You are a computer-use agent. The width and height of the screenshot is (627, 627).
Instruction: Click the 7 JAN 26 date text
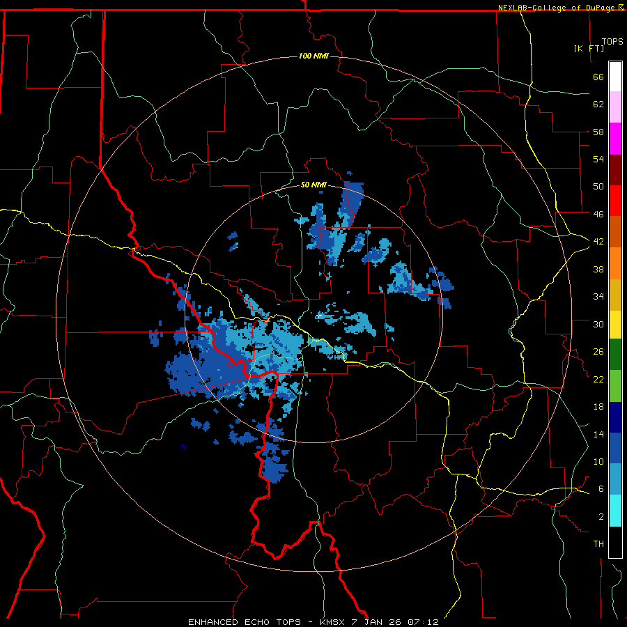click(377, 622)
